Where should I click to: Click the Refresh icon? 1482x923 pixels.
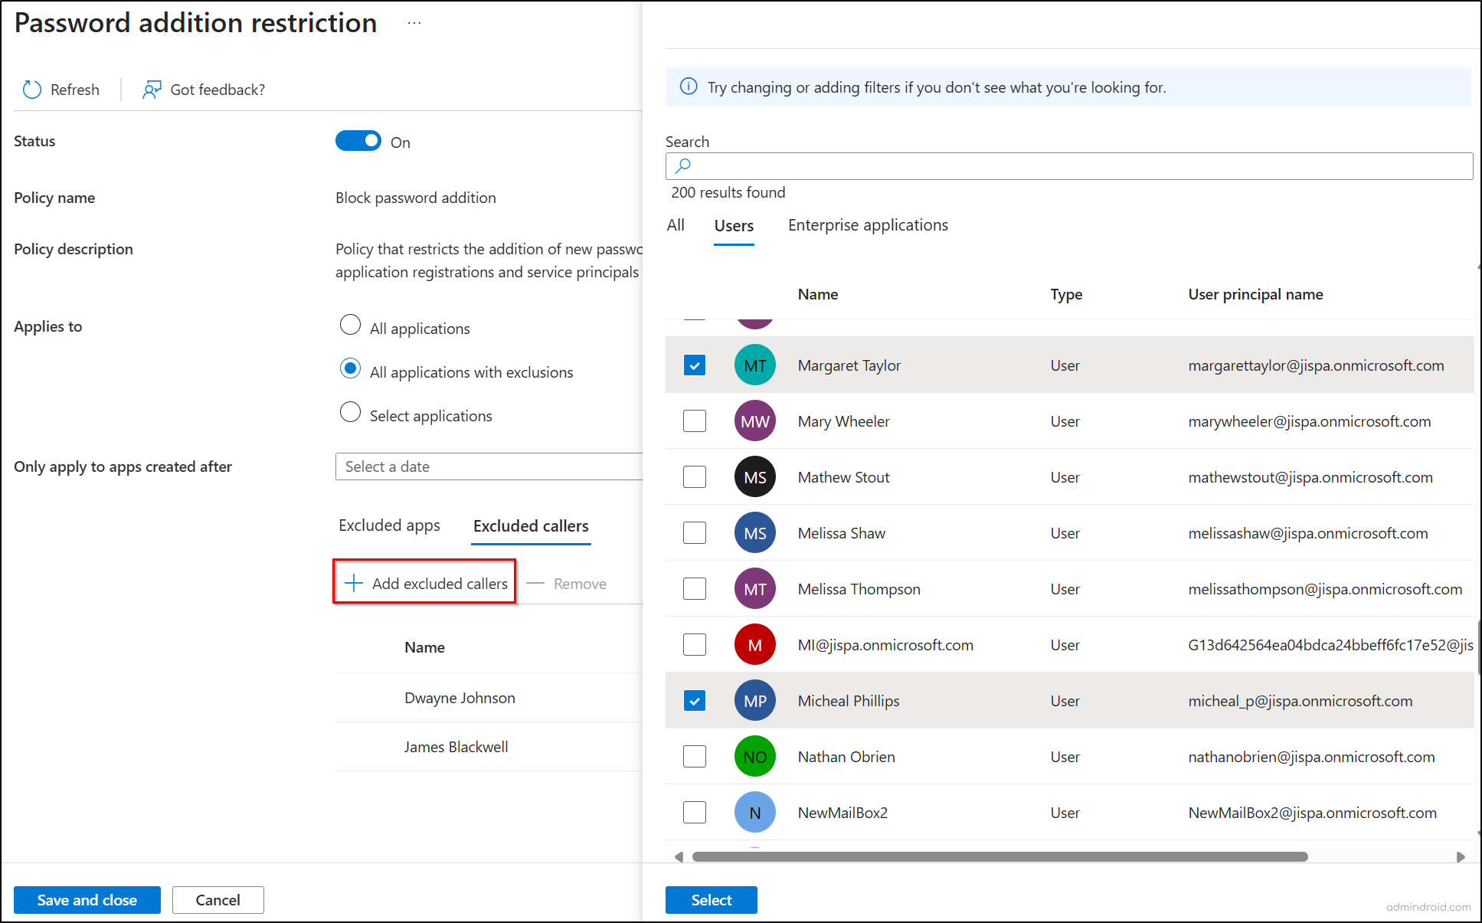point(32,90)
